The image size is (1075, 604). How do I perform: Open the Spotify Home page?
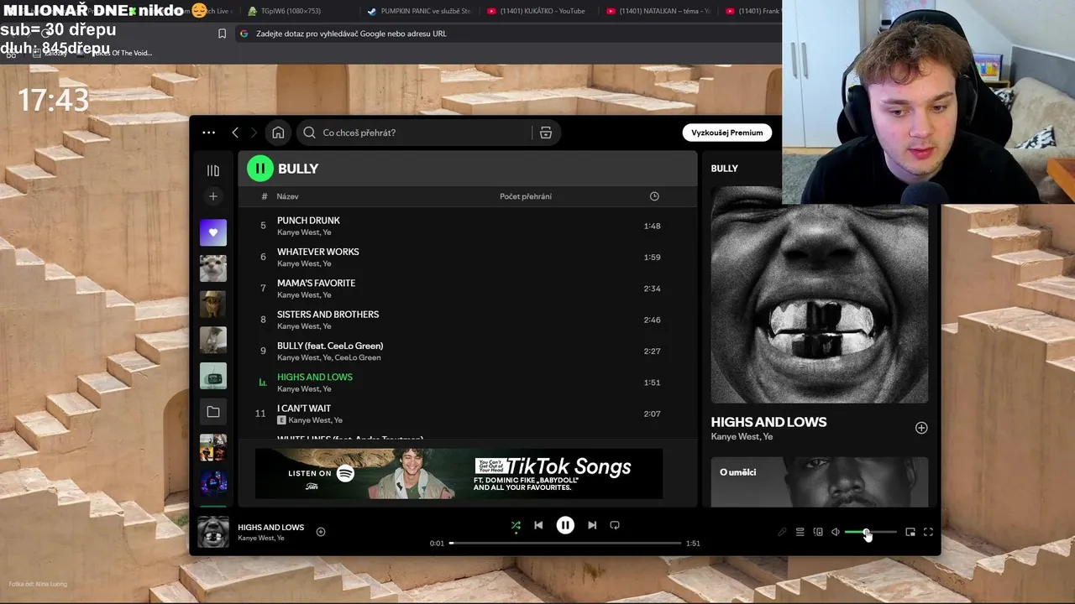tap(278, 133)
